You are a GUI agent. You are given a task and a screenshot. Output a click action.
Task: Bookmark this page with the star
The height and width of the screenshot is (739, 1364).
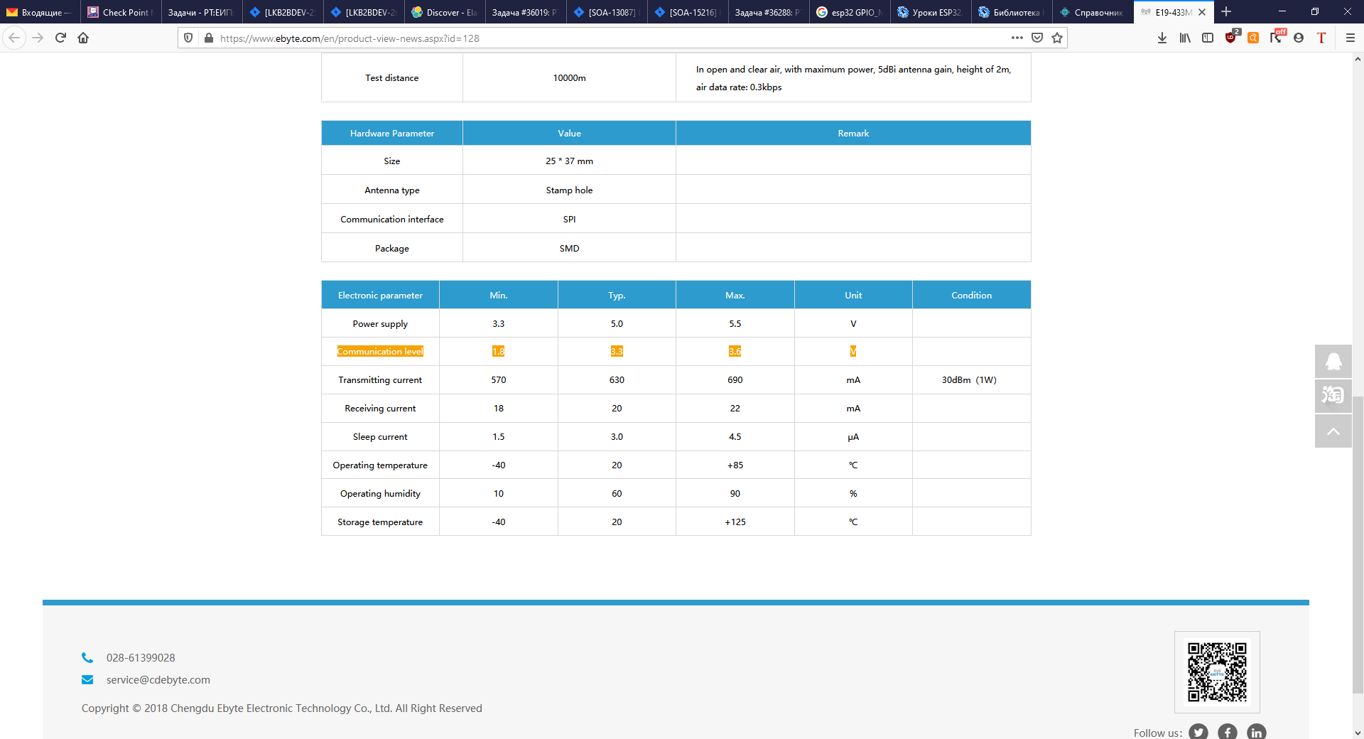pyautogui.click(x=1057, y=38)
